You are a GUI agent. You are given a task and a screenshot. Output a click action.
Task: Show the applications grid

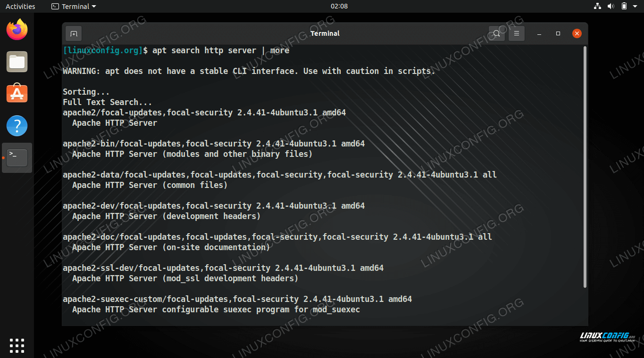point(17,345)
